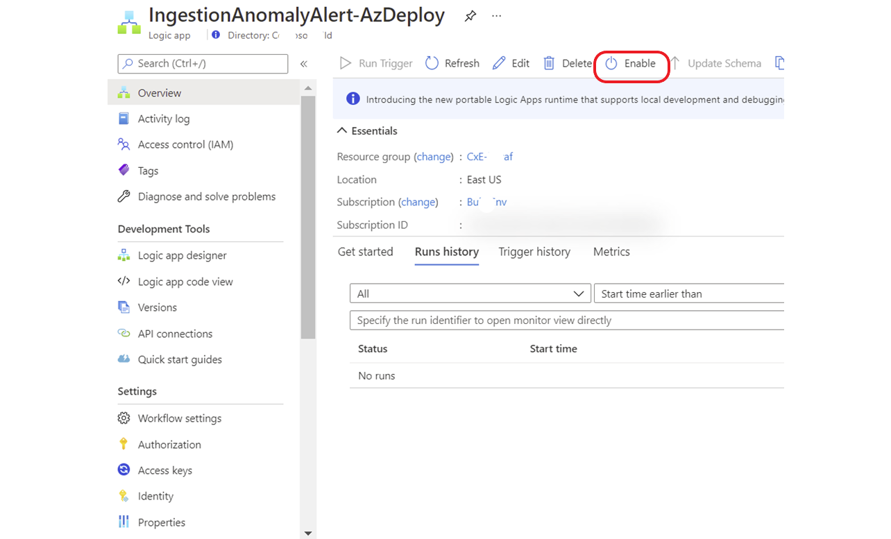Click the sidebar scrollbar thumb
The width and height of the screenshot is (891, 539).
[x=308, y=217]
